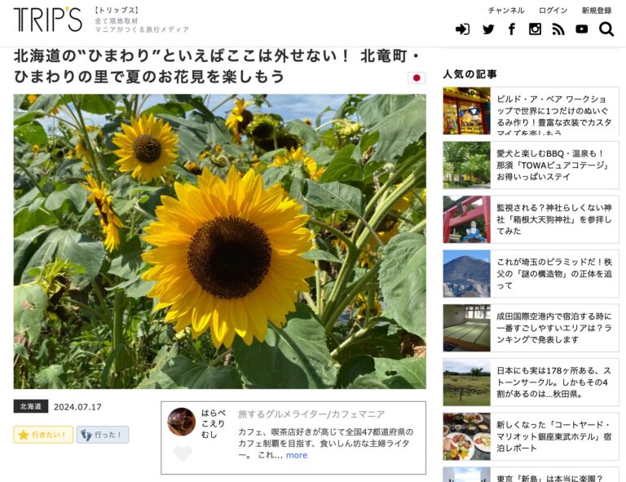Image resolution: width=626 pixels, height=482 pixels.
Task: Toggle the 行きたい！ star button
Action: pos(43,435)
